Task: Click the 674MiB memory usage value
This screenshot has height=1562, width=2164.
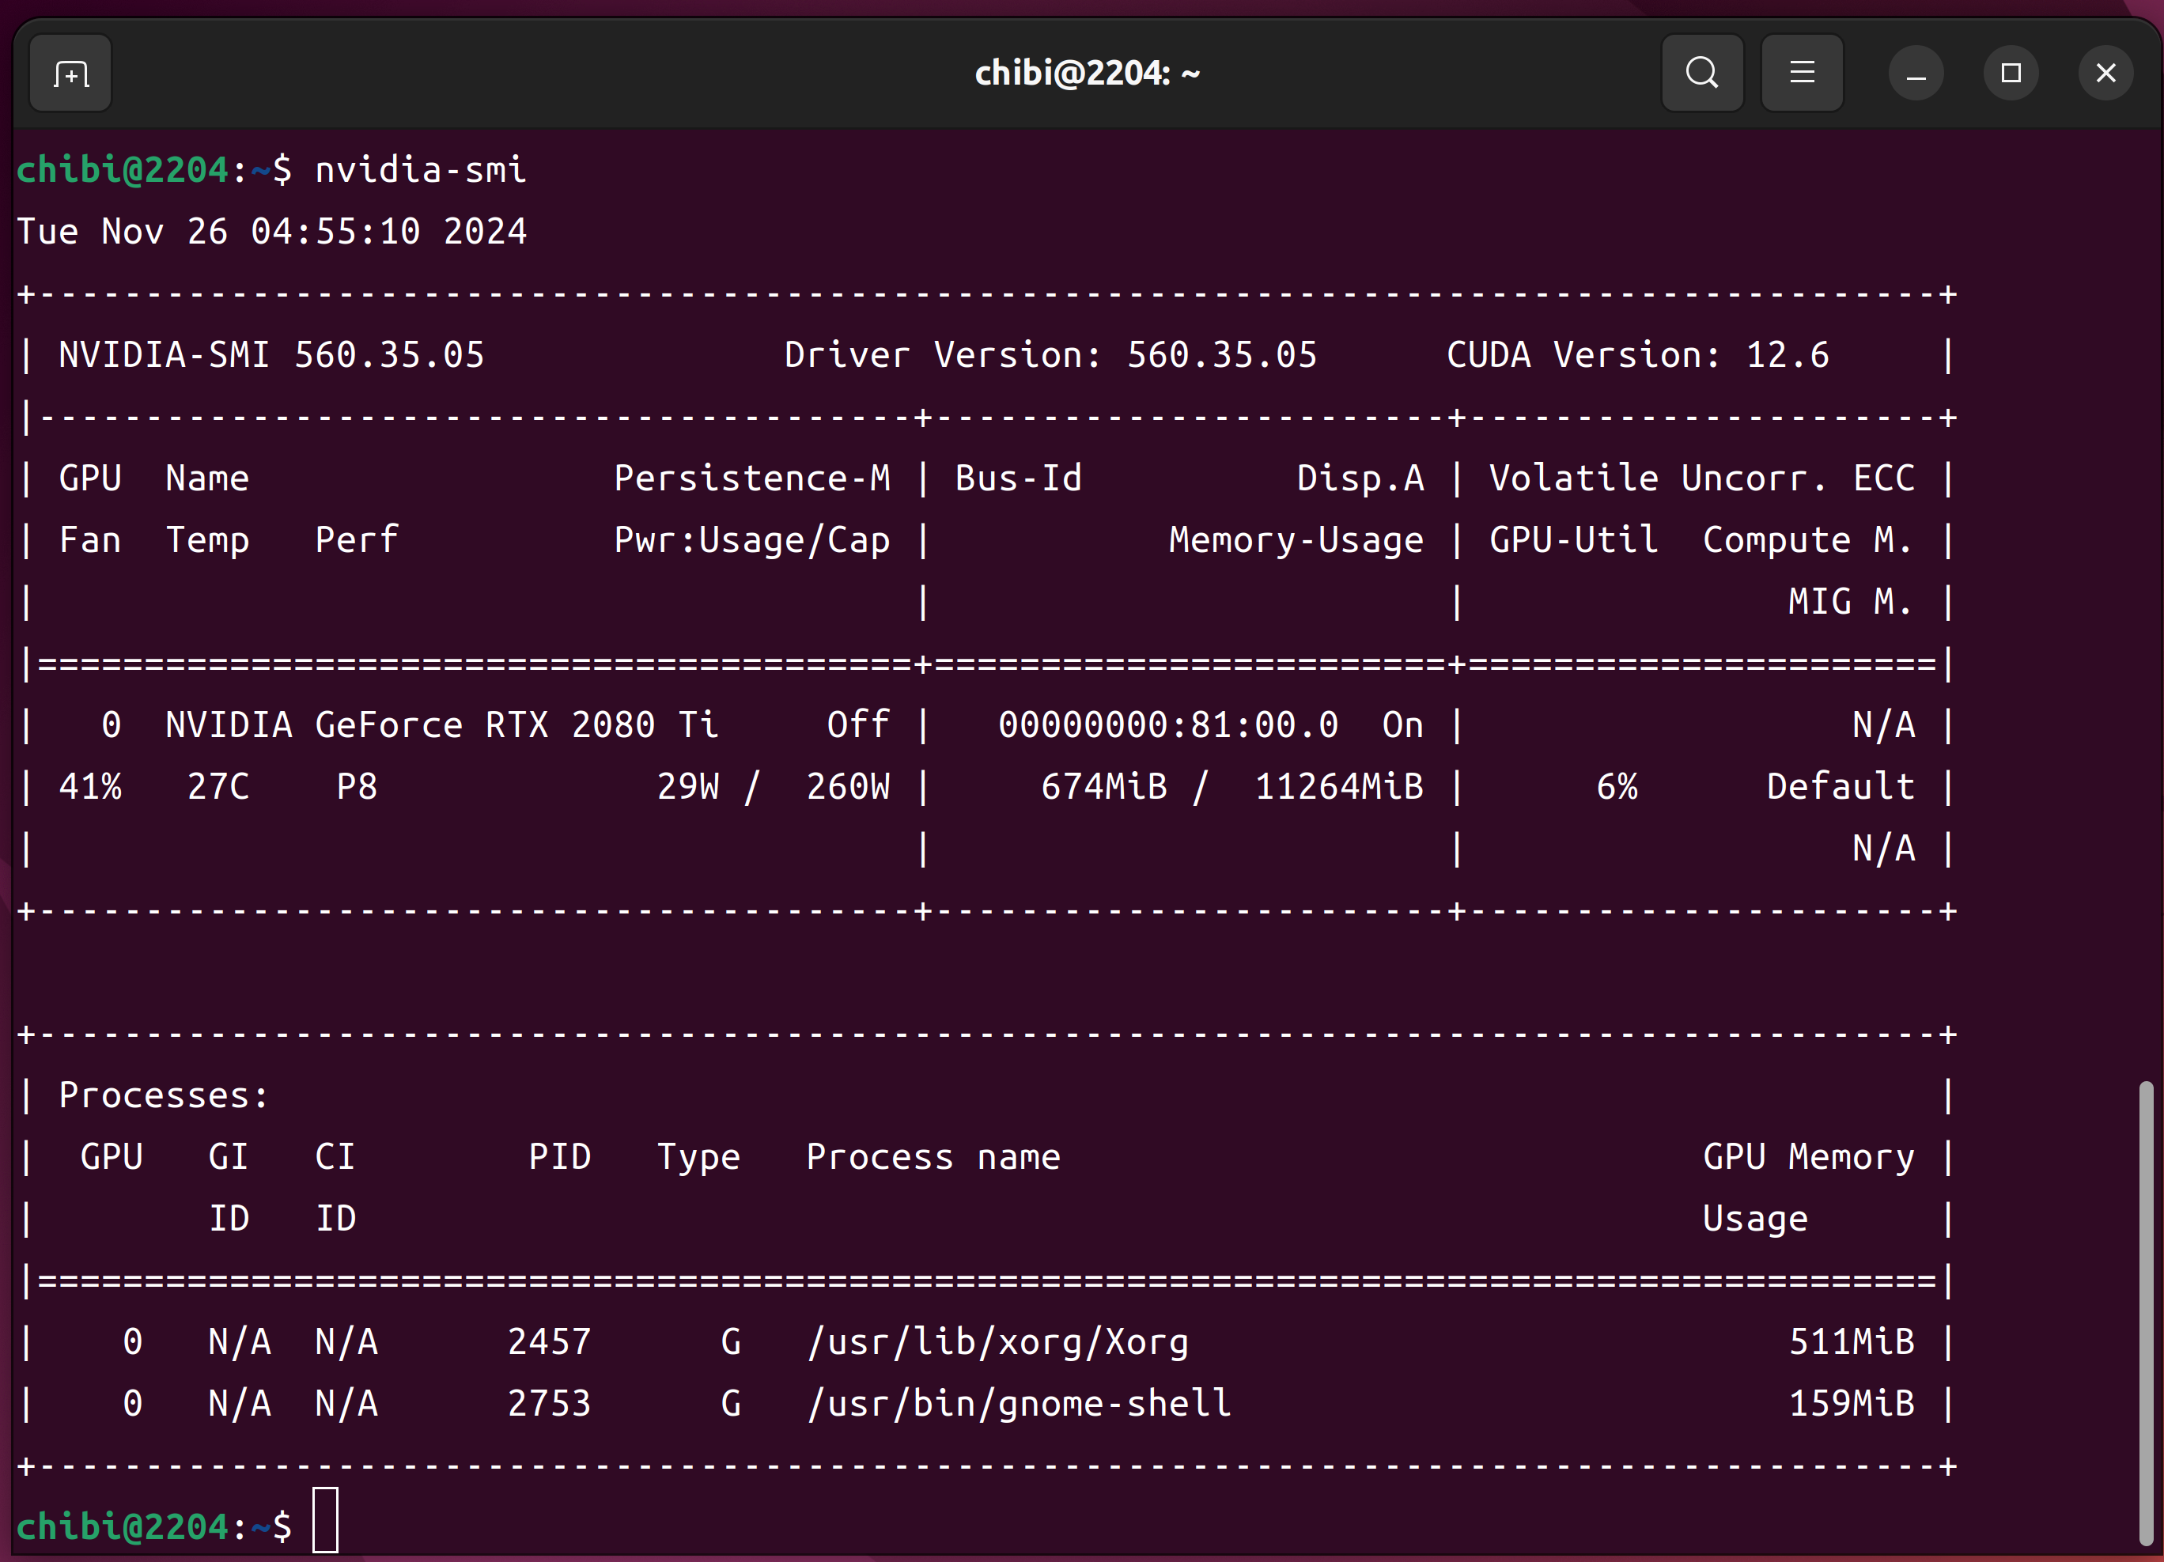Action: point(1103,787)
